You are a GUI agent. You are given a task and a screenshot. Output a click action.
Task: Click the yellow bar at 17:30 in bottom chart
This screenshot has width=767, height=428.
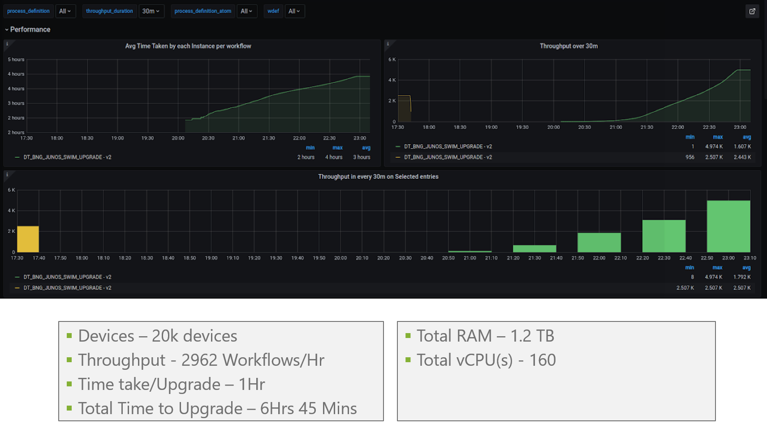click(28, 239)
